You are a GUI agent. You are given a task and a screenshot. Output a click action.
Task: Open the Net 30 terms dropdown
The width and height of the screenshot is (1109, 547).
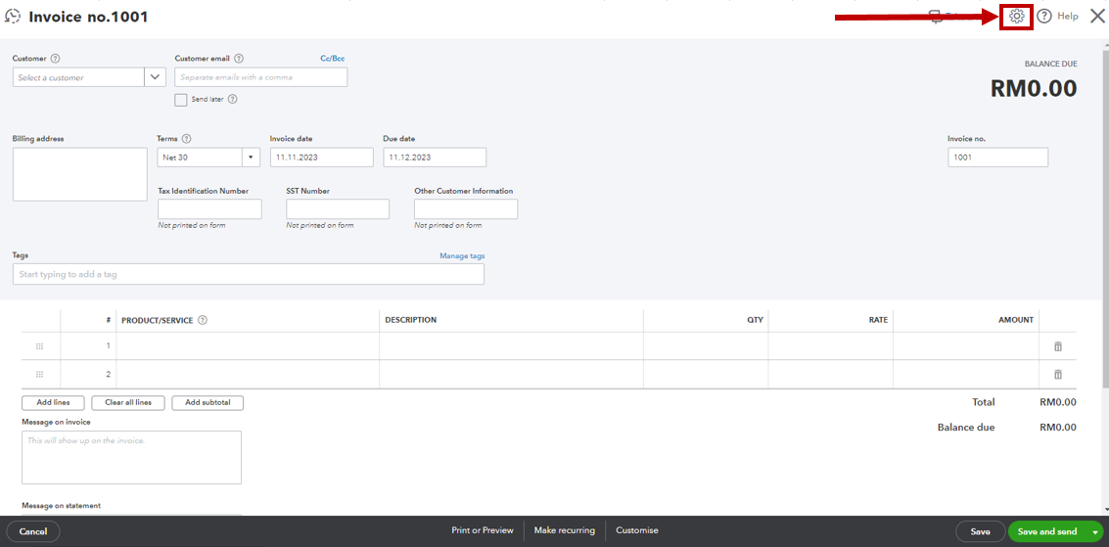click(x=250, y=158)
